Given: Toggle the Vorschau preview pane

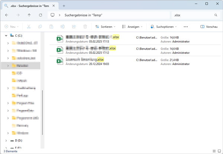Looking at the screenshot, I should 209,27.
